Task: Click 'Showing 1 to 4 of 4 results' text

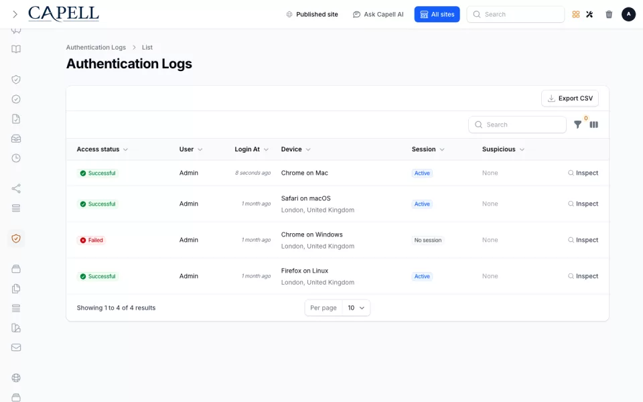Action: pos(116,308)
